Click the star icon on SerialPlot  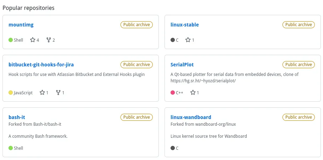point(193,93)
